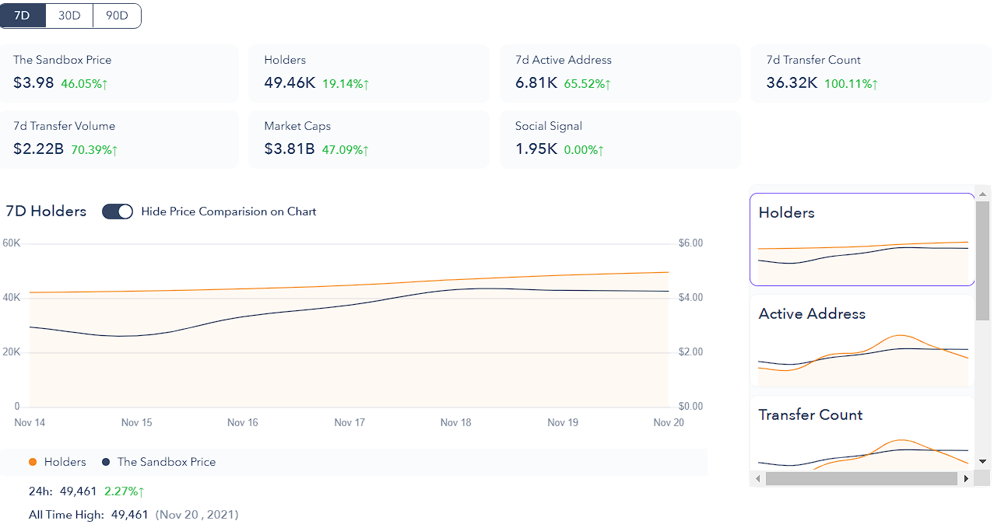Switch to the 90D time range

click(117, 16)
